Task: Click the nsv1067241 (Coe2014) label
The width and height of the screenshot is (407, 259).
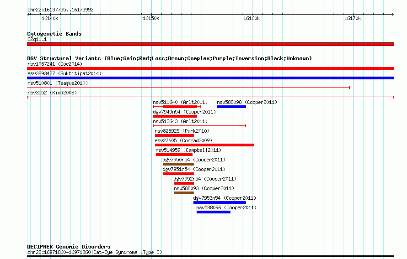Action: pyautogui.click(x=55, y=64)
